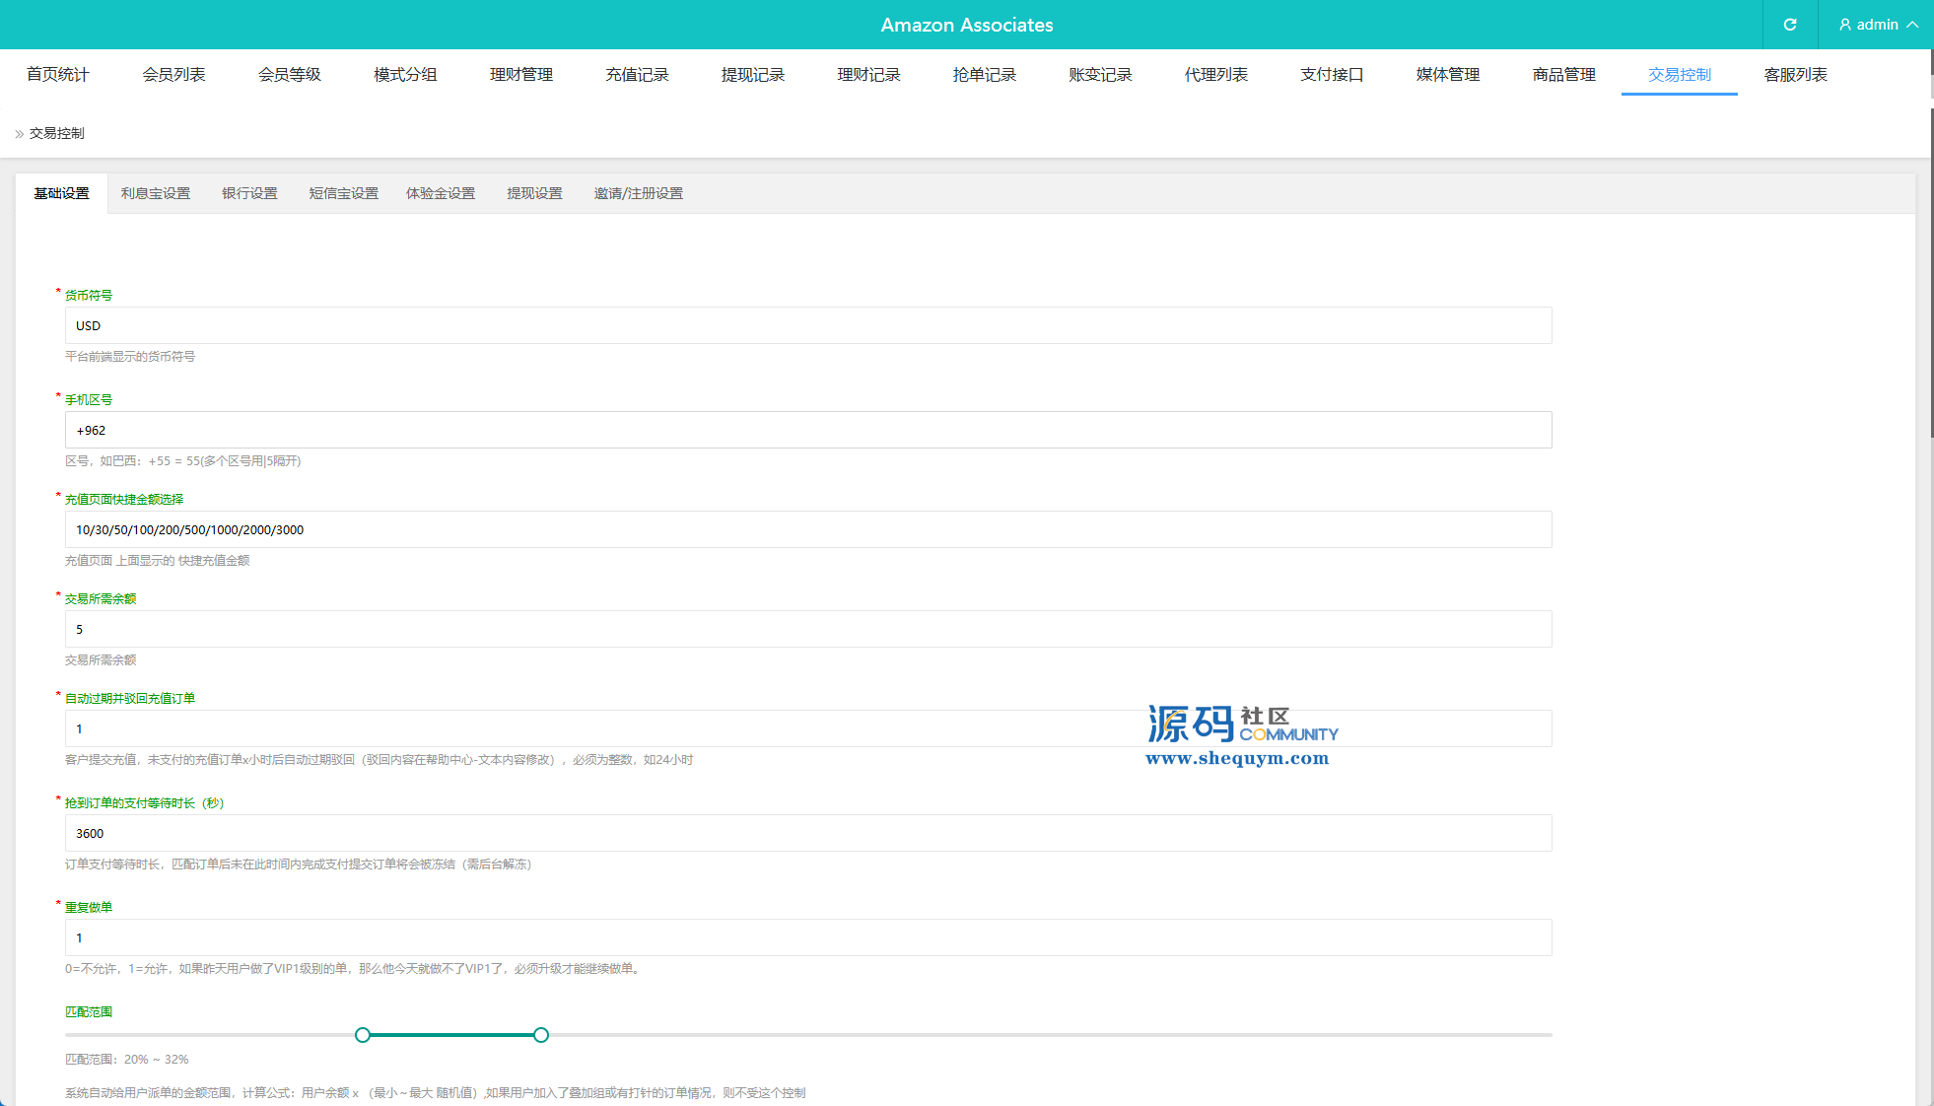Click the 货币符号 USD input field
Viewport: 1934px width, 1106px height.
point(808,325)
